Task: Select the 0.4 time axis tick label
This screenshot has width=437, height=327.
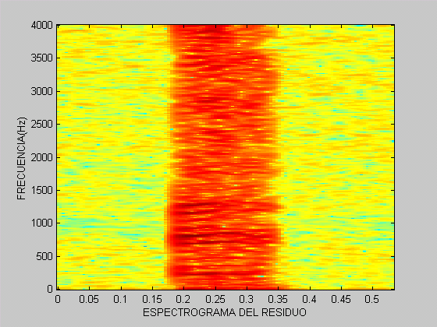Action: tap(309, 300)
